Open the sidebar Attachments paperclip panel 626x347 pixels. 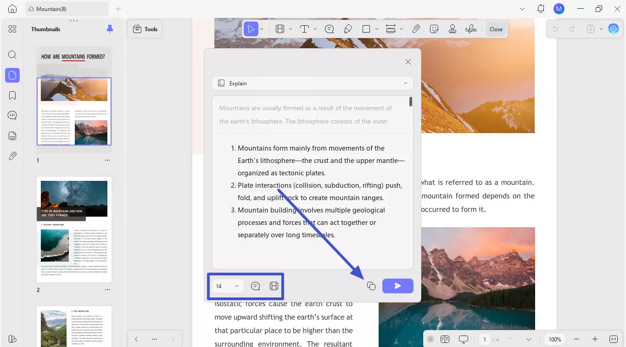pyautogui.click(x=12, y=156)
